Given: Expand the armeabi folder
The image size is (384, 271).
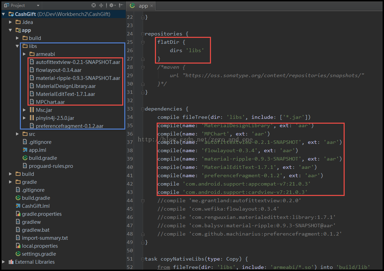Looking at the screenshot, I should point(24,54).
